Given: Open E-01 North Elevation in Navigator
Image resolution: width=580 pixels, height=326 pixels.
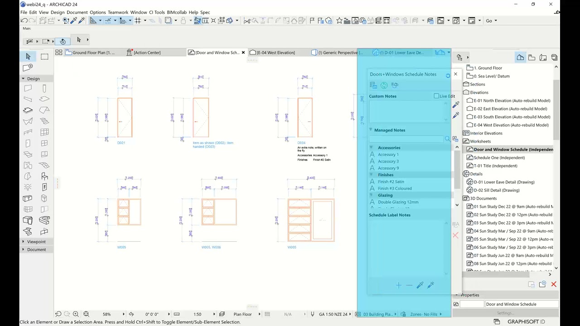Looking at the screenshot, I should [512, 101].
